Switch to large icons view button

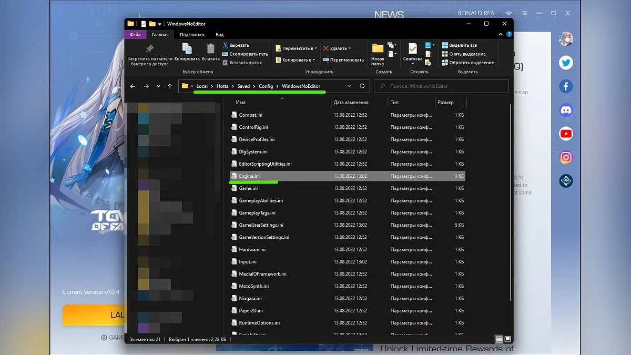[x=508, y=339]
